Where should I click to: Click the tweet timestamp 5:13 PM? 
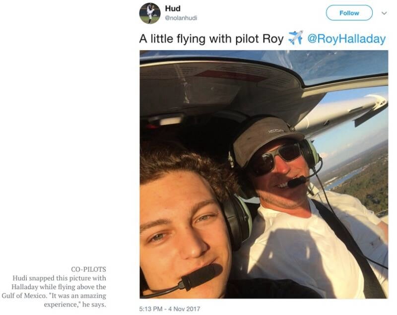151,309
